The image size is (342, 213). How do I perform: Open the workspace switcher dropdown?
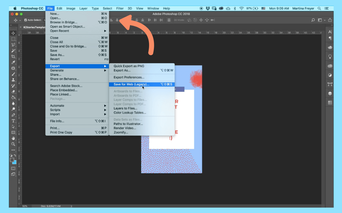tap(321, 20)
